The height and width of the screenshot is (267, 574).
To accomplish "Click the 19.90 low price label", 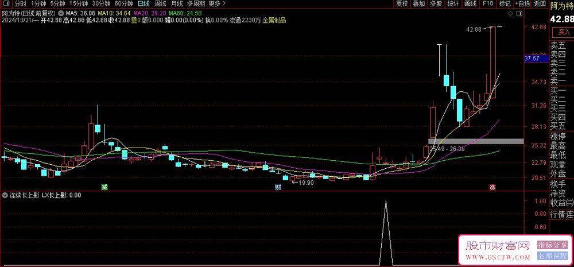I will click(x=306, y=183).
